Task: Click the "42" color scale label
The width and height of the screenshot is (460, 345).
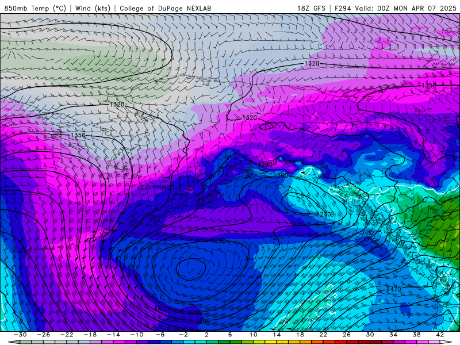Action: click(440, 335)
